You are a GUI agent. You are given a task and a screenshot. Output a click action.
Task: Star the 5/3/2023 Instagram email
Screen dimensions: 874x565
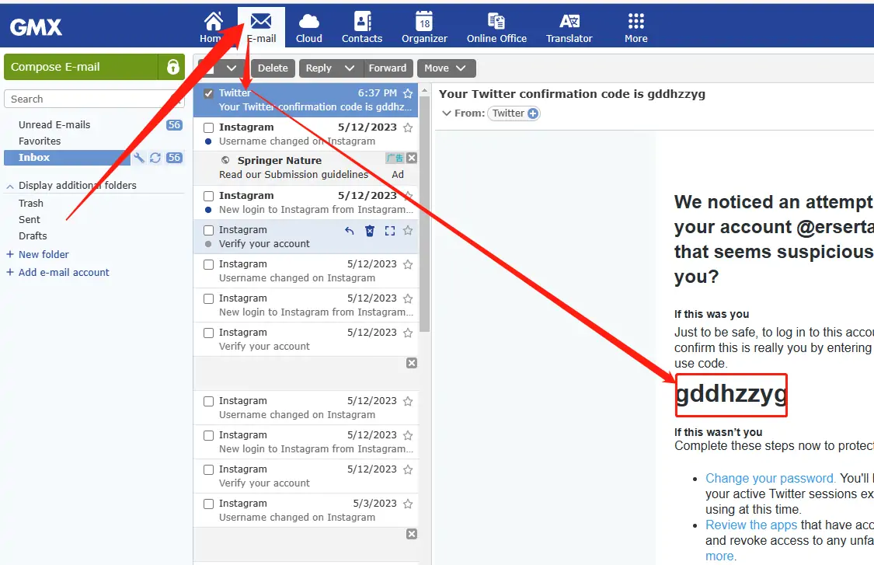click(x=408, y=504)
